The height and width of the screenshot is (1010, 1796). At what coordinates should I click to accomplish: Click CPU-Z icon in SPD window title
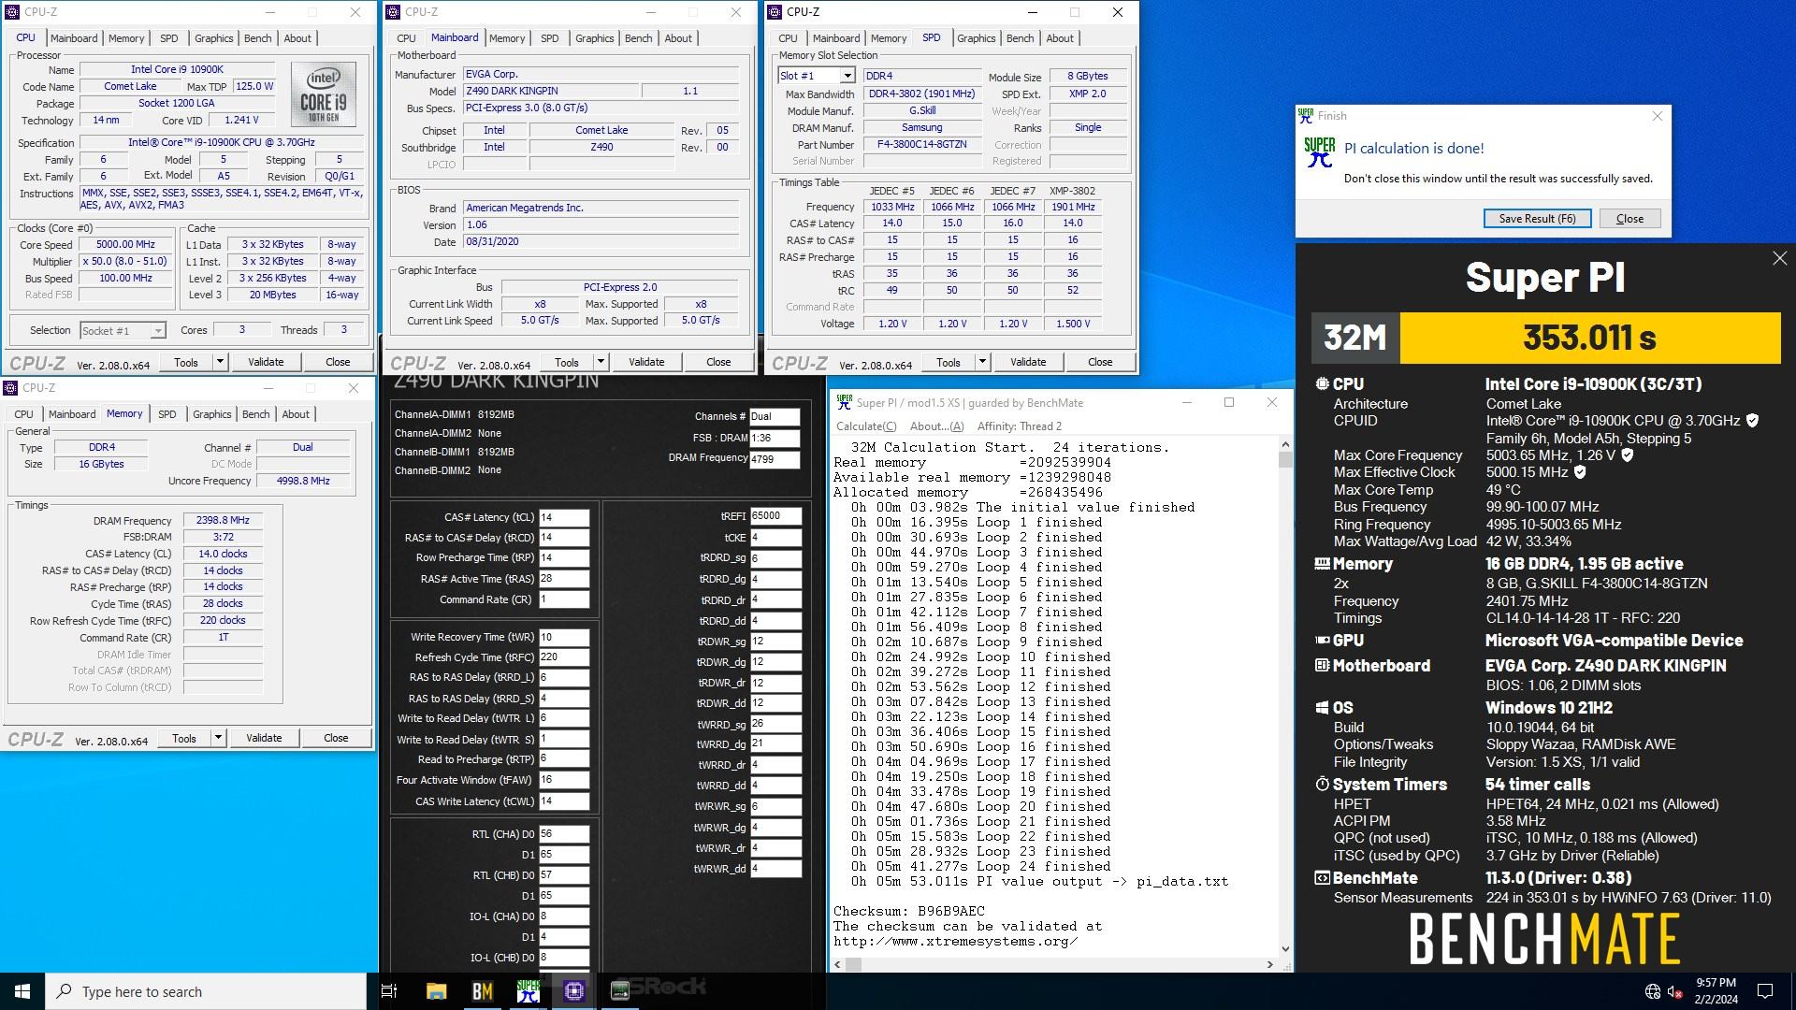(x=774, y=12)
